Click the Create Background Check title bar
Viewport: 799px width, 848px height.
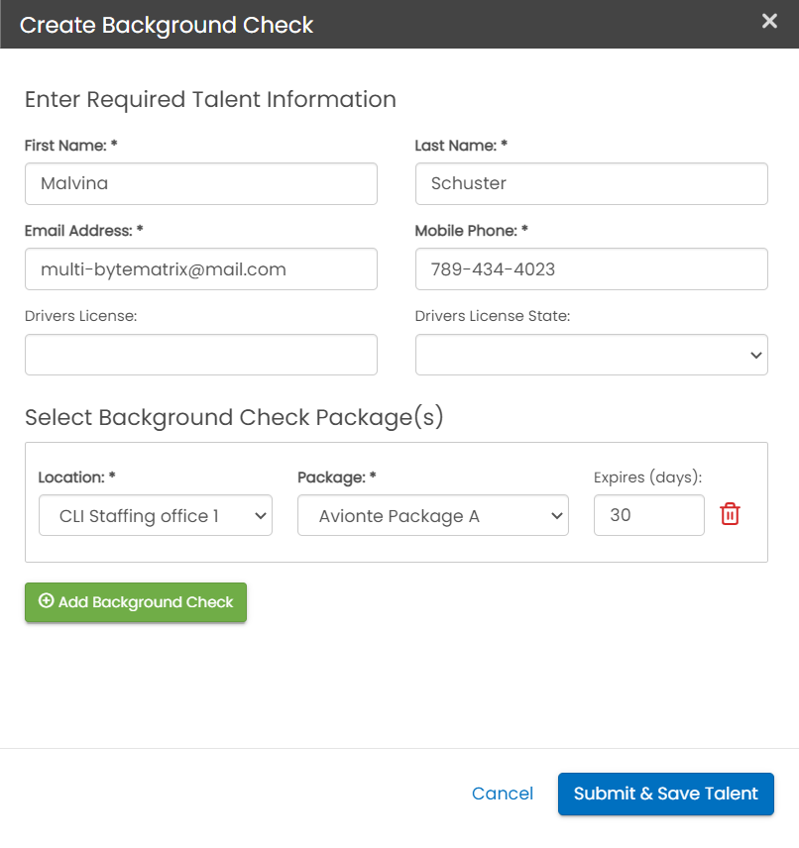(x=167, y=25)
